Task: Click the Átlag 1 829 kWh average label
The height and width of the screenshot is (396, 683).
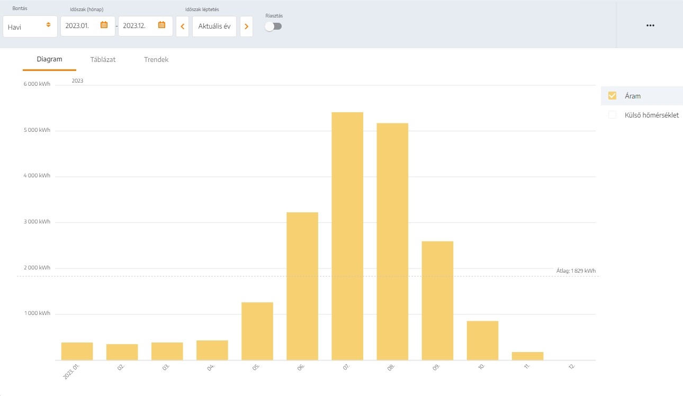Action: 576,271
